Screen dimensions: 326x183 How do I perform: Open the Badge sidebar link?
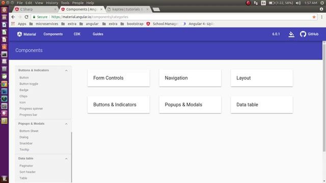(24, 90)
